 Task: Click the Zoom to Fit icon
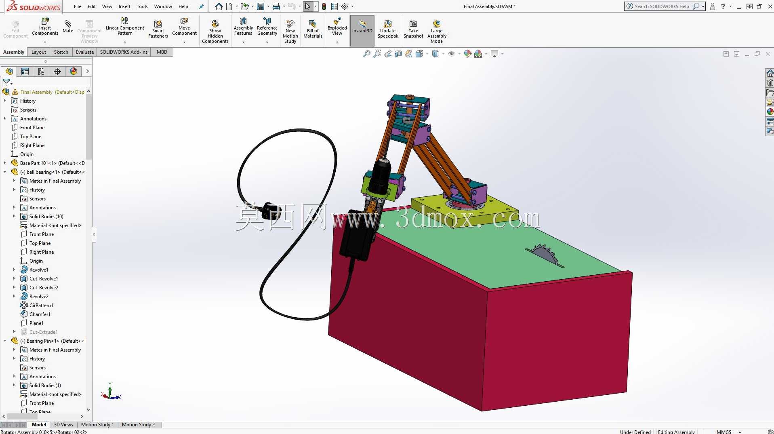pyautogui.click(x=367, y=54)
